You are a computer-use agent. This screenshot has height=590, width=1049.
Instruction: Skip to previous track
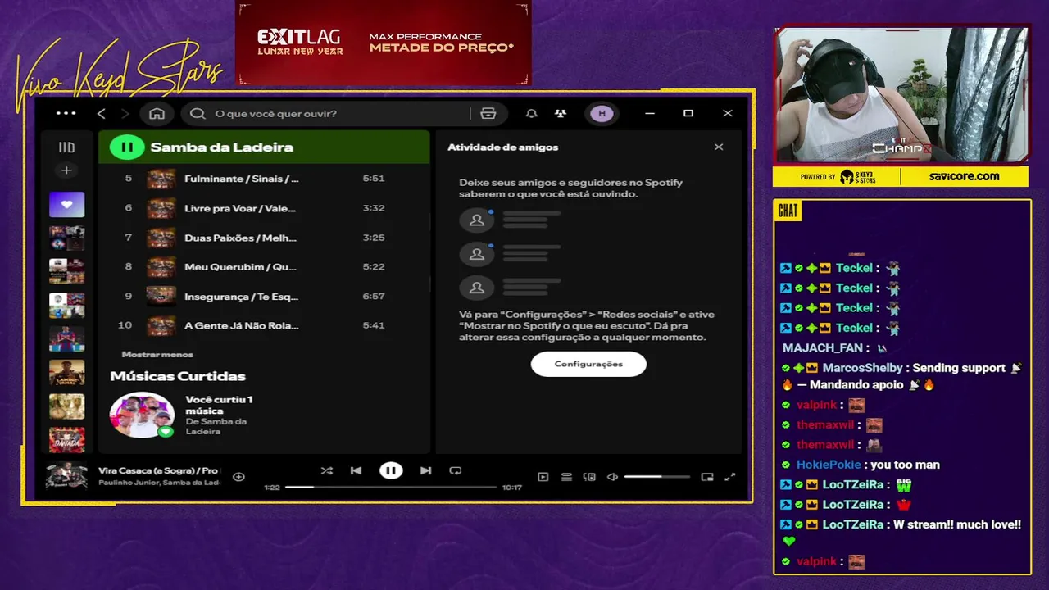356,470
